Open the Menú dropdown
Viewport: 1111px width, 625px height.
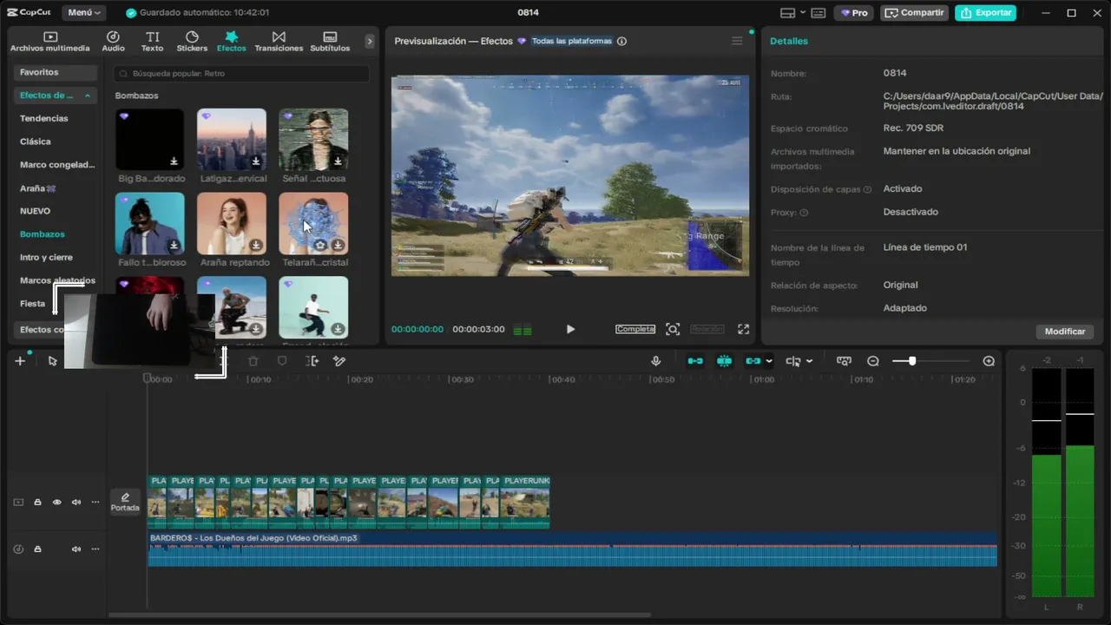(x=84, y=13)
